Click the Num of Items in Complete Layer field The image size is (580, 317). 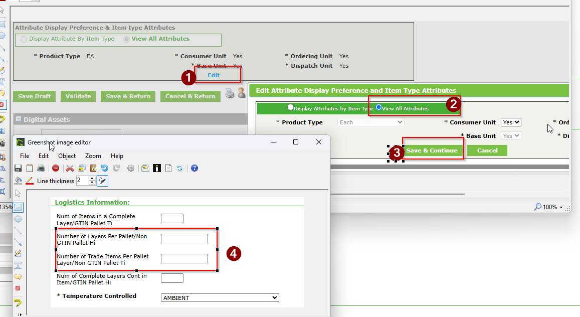point(172,218)
